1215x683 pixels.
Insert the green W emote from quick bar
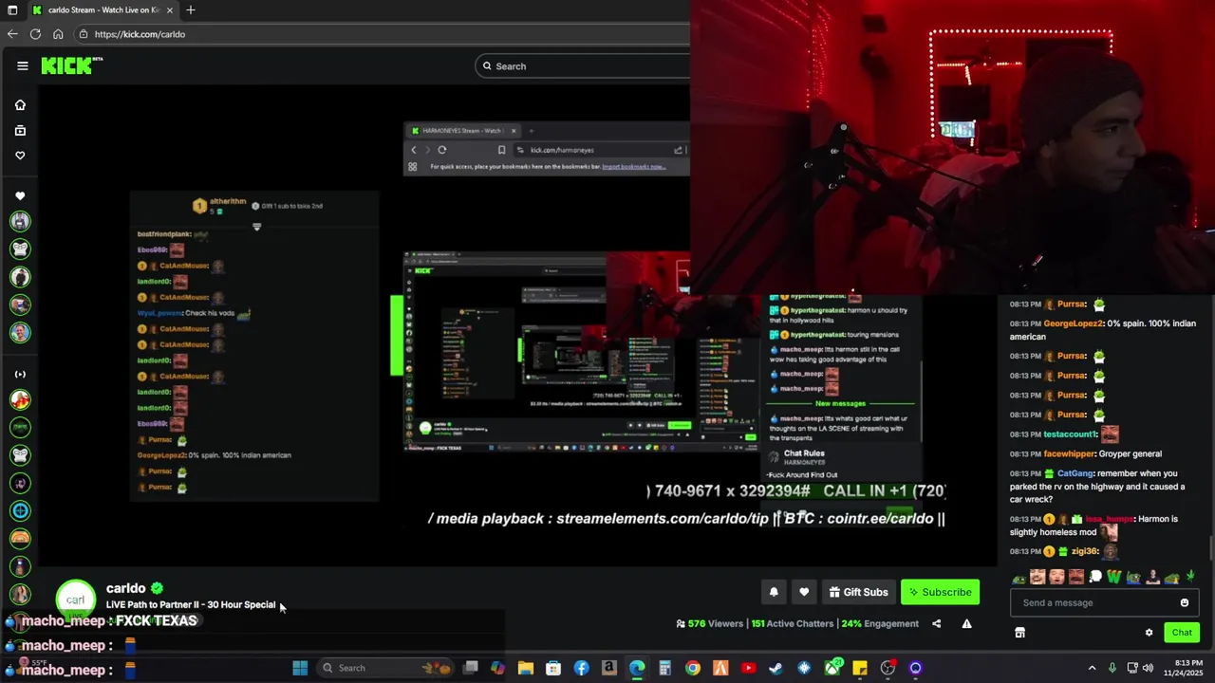coord(1113,577)
